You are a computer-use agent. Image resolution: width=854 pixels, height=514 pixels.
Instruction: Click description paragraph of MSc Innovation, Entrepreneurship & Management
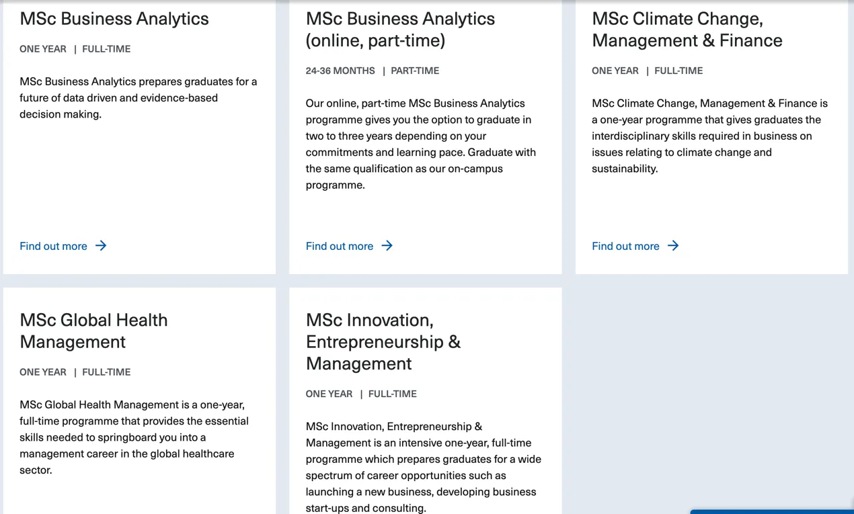(424, 468)
